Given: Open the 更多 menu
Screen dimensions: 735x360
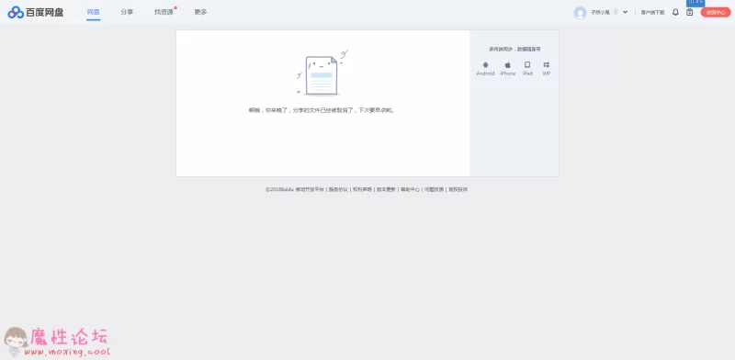Looking at the screenshot, I should click(x=200, y=12).
